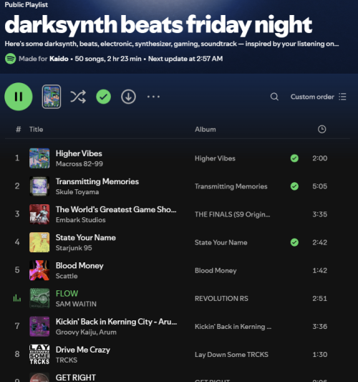Click track number 8 for Drive Me Crazy
Image resolution: width=358 pixels, height=382 pixels.
17,354
